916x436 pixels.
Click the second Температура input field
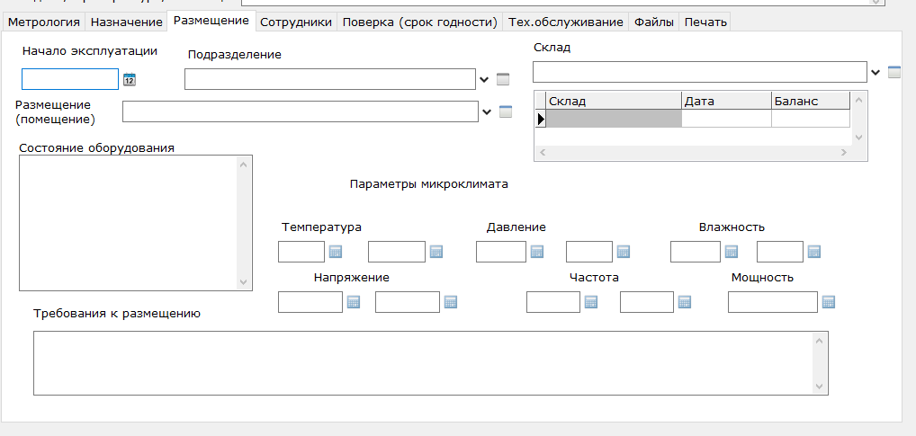pos(397,252)
